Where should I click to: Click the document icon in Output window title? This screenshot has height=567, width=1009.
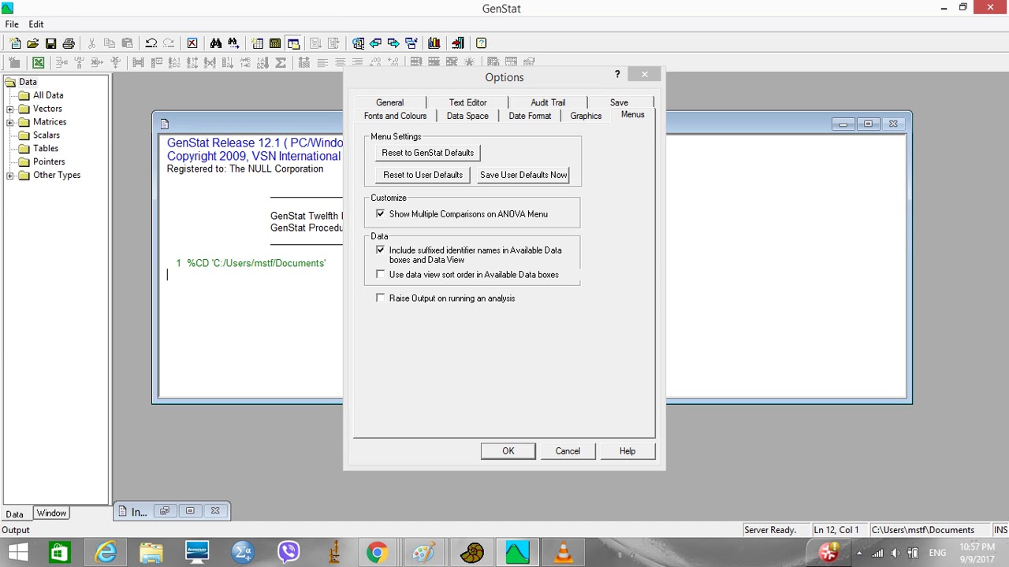(x=164, y=124)
